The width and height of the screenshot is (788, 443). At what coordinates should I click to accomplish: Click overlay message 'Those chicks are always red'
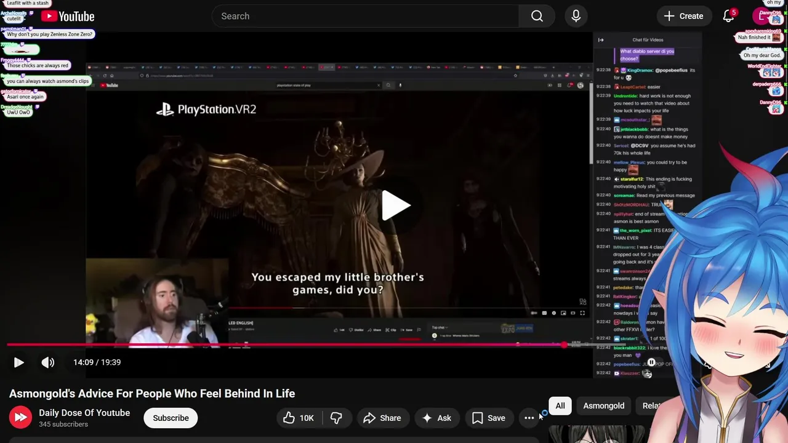[x=38, y=65]
